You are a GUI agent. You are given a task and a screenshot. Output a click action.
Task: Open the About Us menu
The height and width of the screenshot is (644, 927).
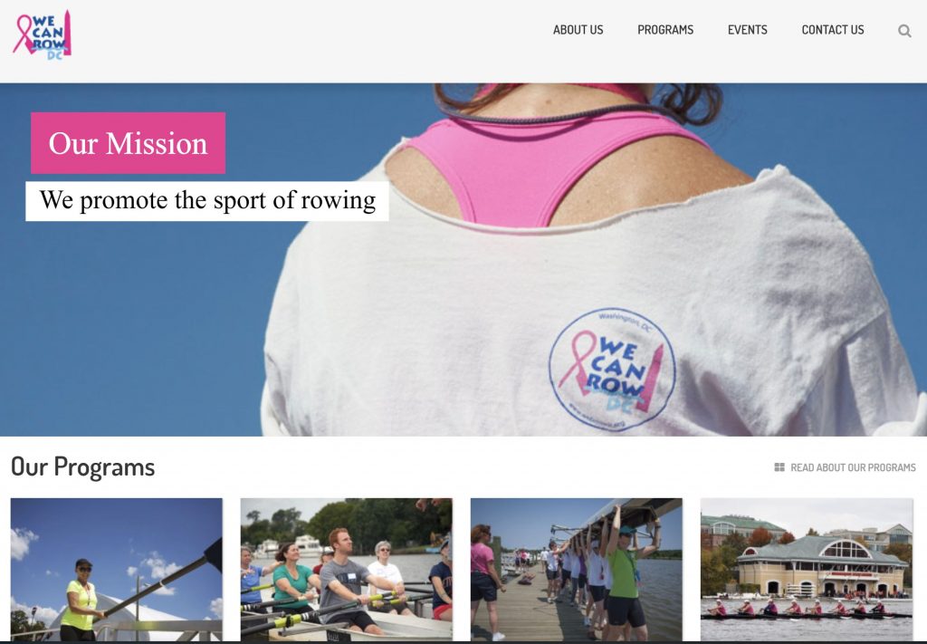(x=578, y=30)
